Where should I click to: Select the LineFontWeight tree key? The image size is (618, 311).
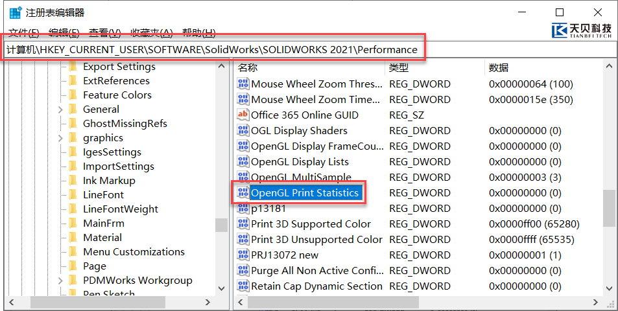coord(121,209)
